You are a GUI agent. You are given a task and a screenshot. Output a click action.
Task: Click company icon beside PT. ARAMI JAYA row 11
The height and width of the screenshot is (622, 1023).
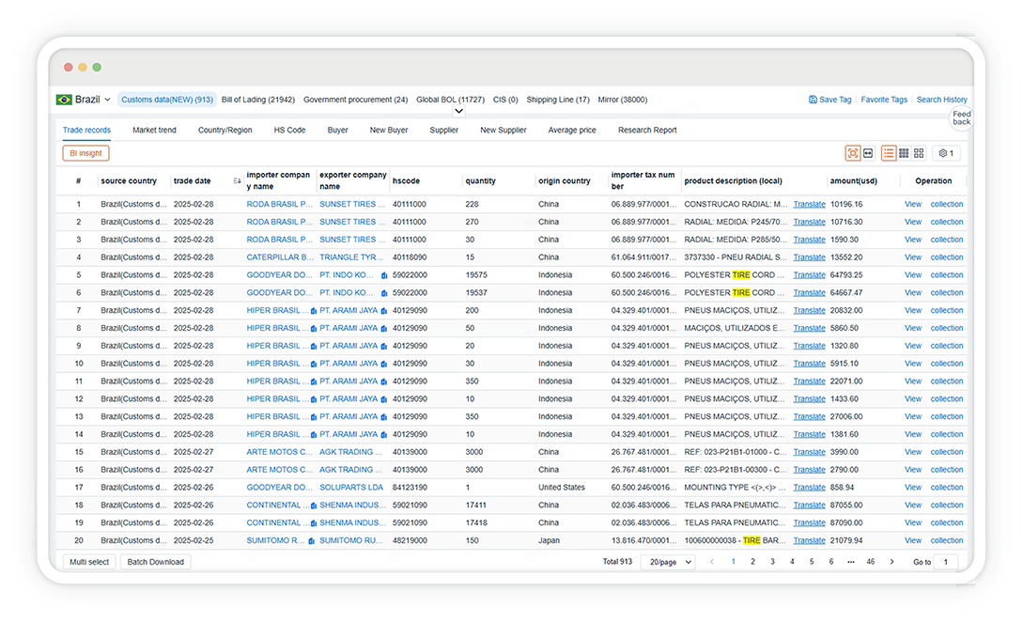tap(383, 381)
